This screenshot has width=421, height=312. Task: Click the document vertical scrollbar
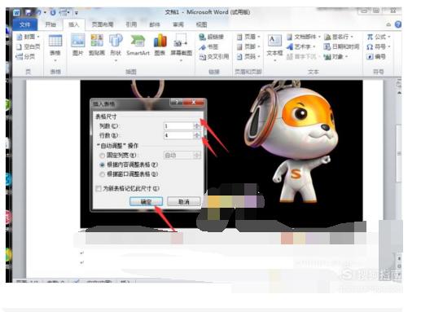(399, 153)
